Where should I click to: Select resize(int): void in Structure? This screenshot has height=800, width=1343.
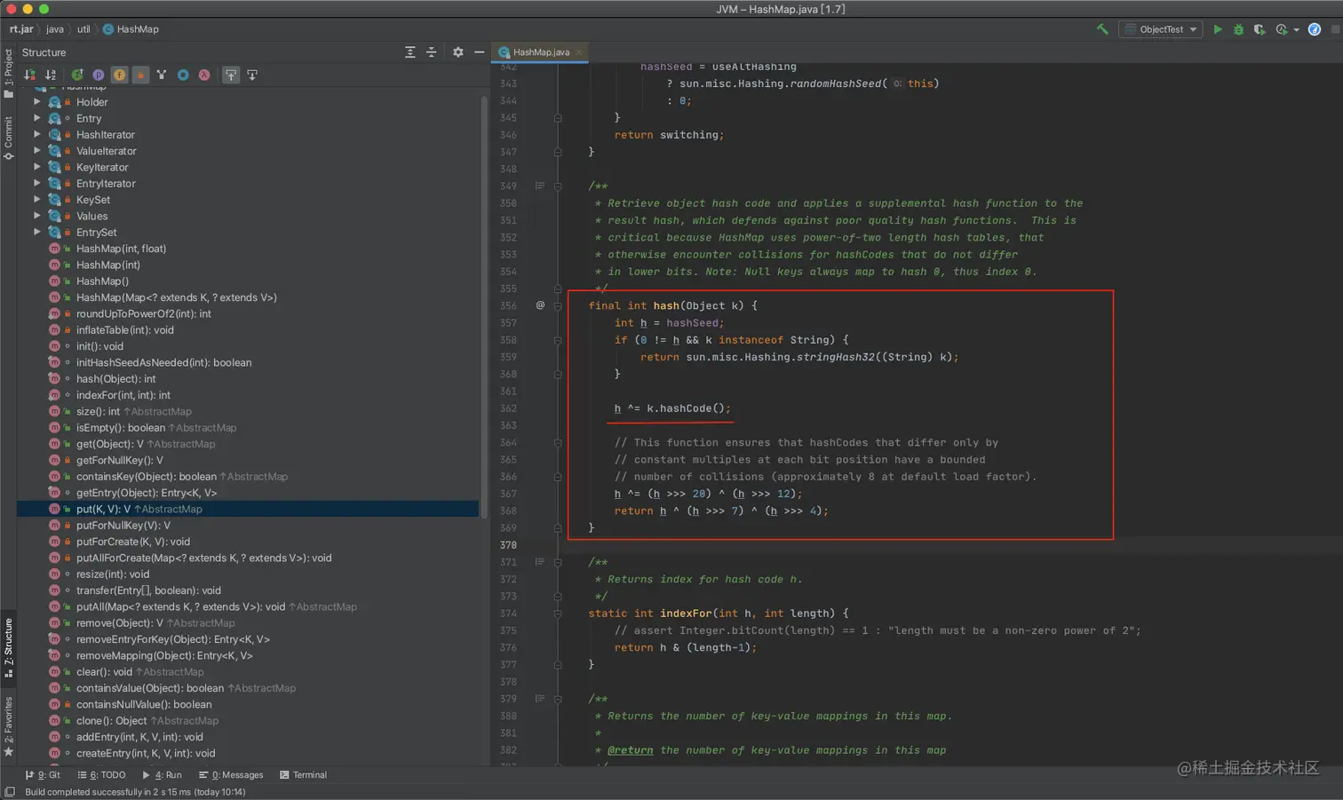pyautogui.click(x=113, y=574)
